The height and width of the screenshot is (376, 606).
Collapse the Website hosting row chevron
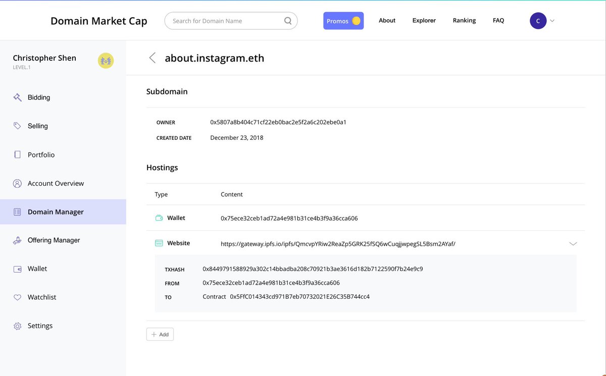573,243
